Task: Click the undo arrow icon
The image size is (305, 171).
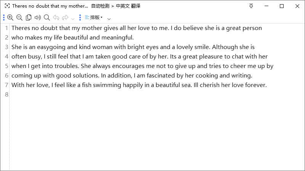Action: pos(56,17)
